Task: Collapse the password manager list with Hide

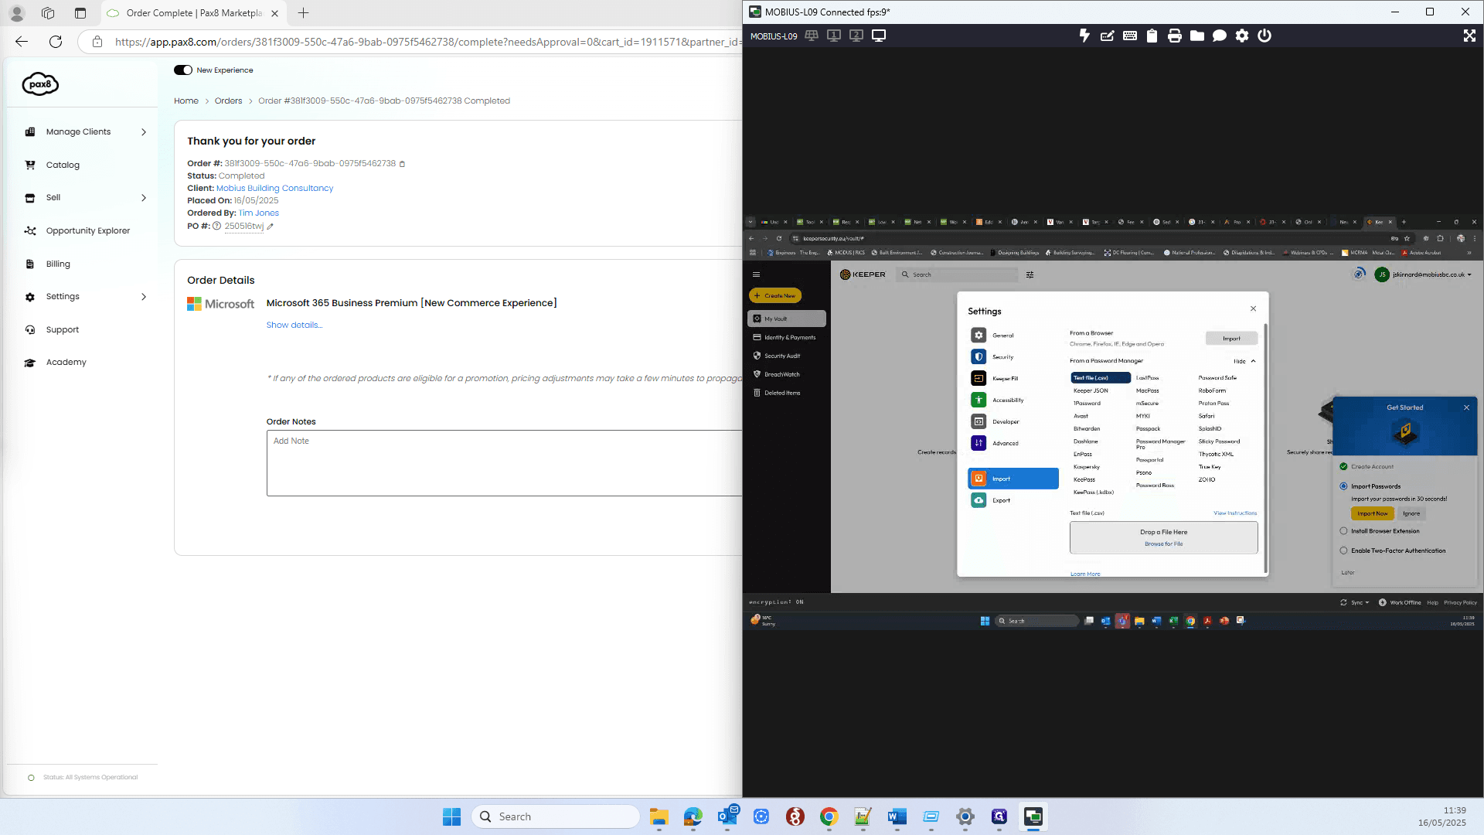Action: point(1244,362)
